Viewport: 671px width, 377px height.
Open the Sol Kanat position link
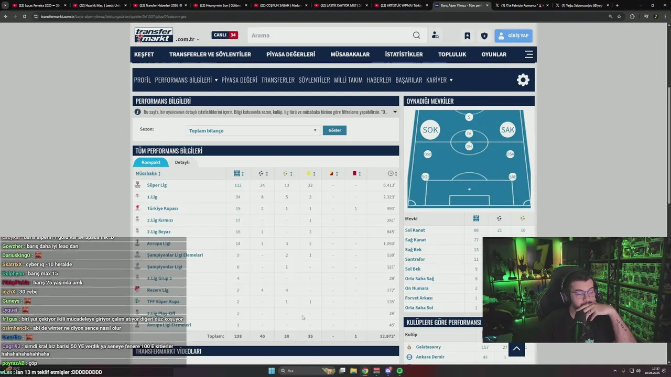pos(415,230)
